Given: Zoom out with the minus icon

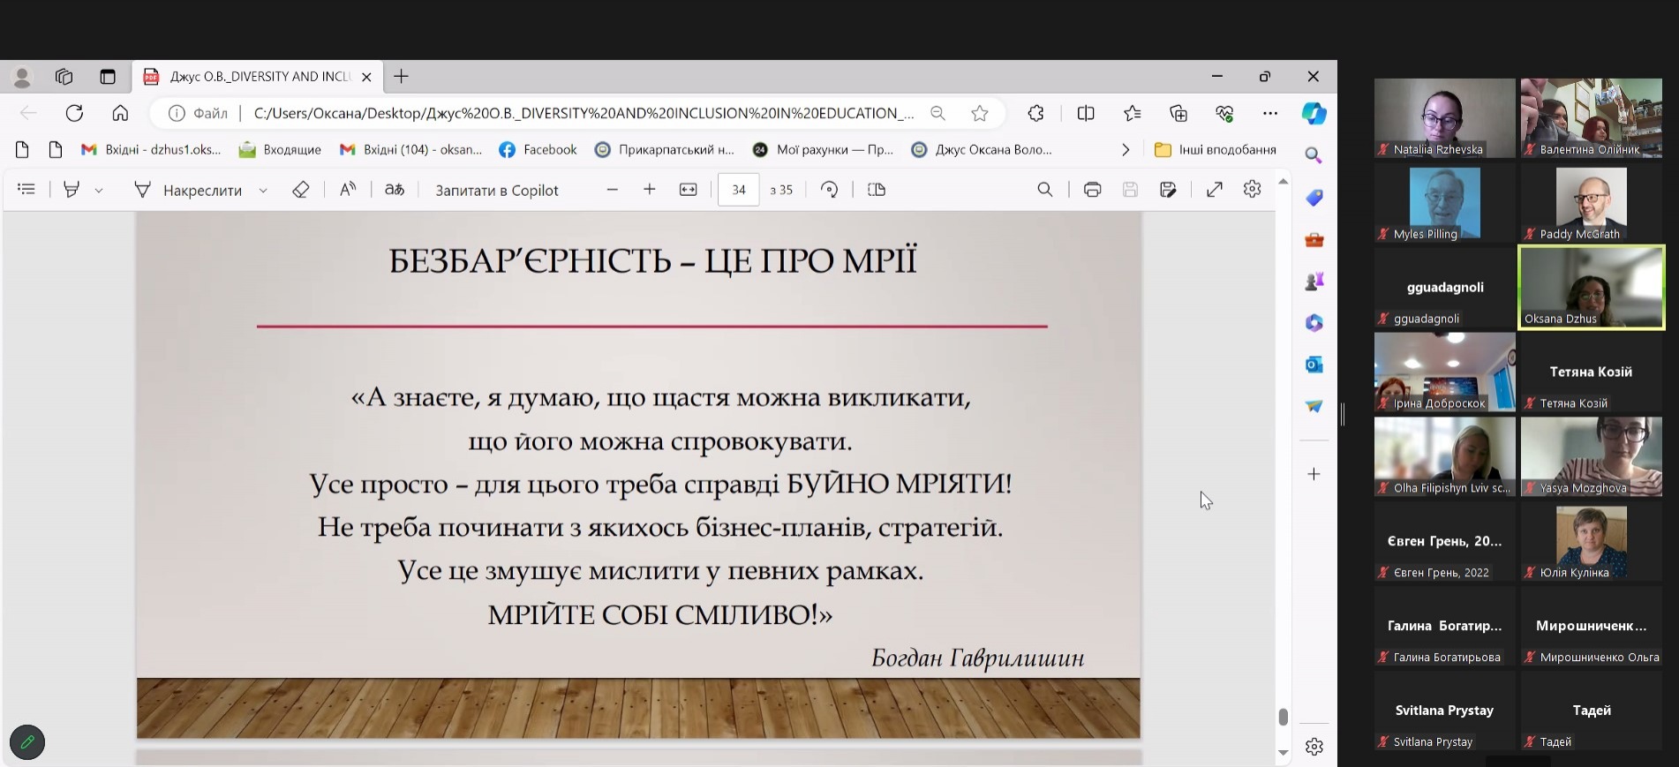Looking at the screenshot, I should 612,190.
